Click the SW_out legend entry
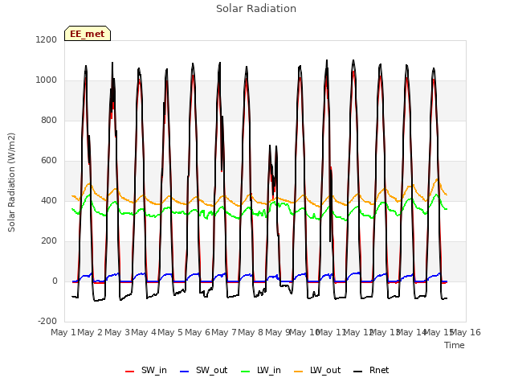Viewport: 514px width, 386px height. pos(203,371)
